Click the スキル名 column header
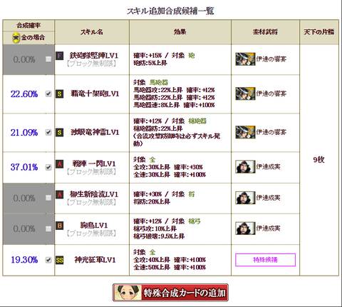Image resolution: width=342 pixels, height=307 pixels. tap(92, 32)
